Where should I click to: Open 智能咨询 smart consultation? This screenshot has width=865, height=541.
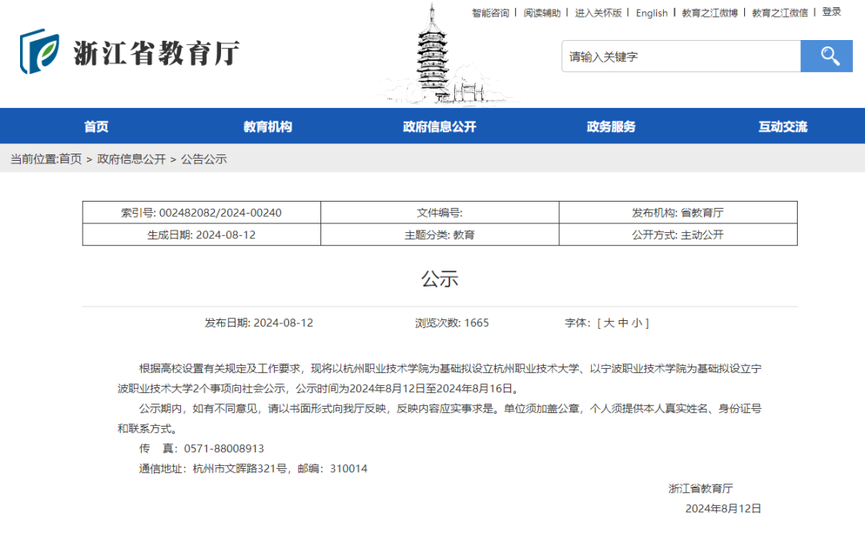coord(489,13)
